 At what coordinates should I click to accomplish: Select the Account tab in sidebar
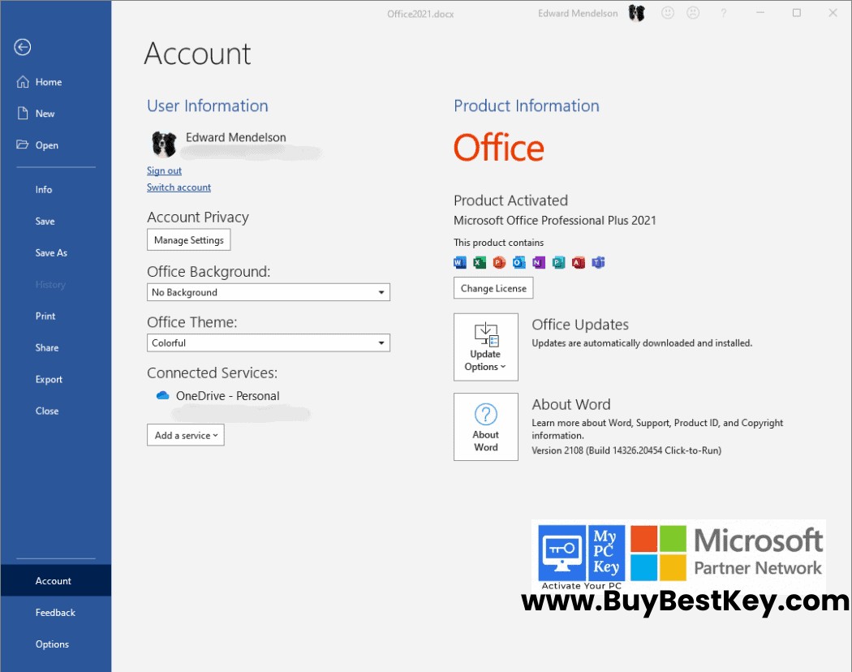(x=56, y=580)
